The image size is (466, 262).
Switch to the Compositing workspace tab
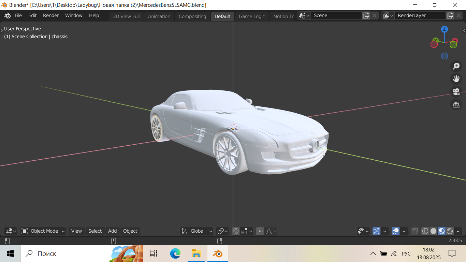point(192,16)
